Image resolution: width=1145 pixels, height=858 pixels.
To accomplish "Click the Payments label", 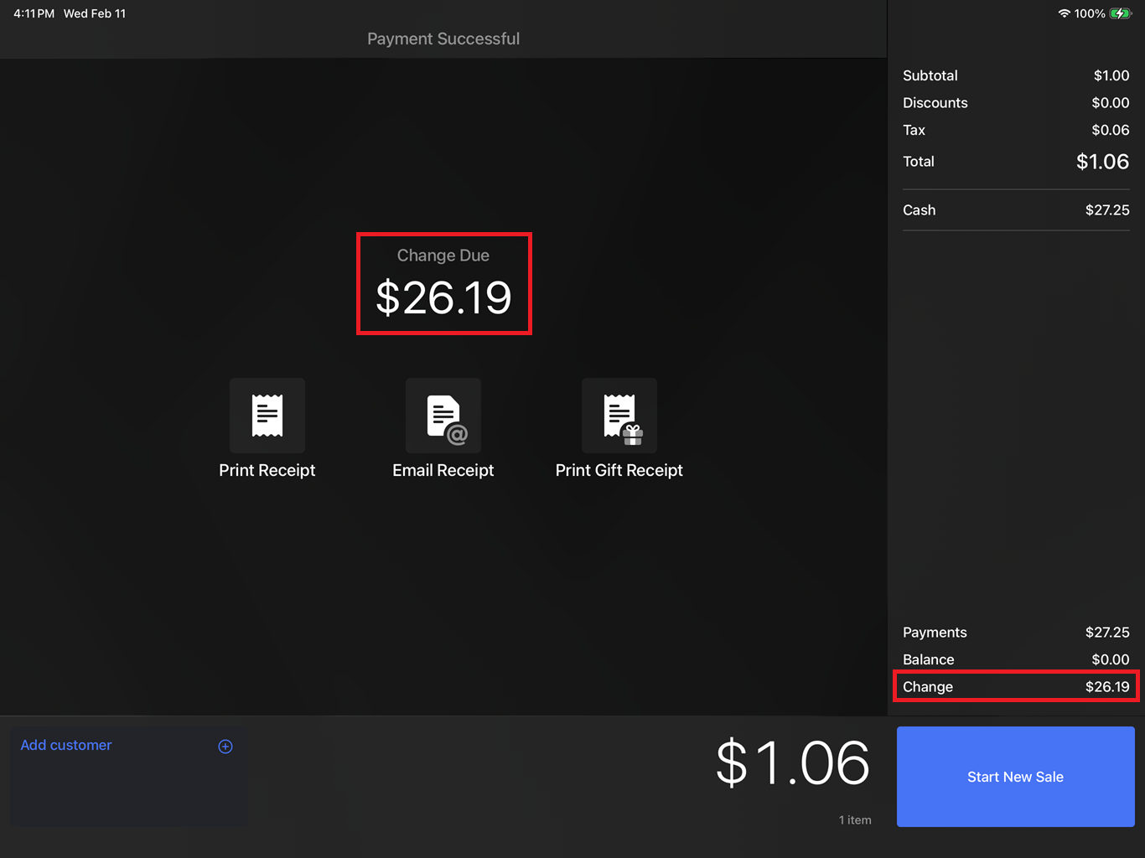I will [x=935, y=633].
